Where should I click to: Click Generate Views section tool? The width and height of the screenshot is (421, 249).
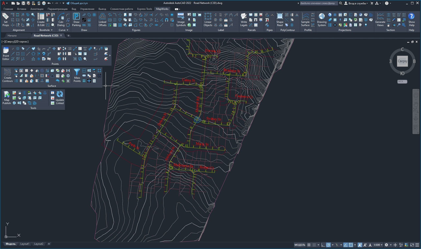[x=380, y=20]
